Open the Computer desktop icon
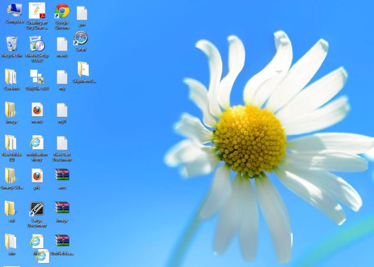Screen dimensions: 374x267 [14, 13]
